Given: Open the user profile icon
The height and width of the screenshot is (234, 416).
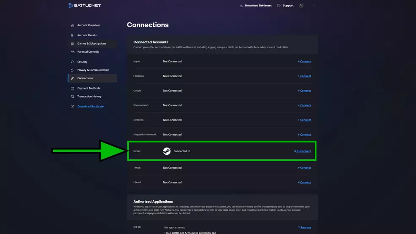Looking at the screenshot, I should (301, 5).
